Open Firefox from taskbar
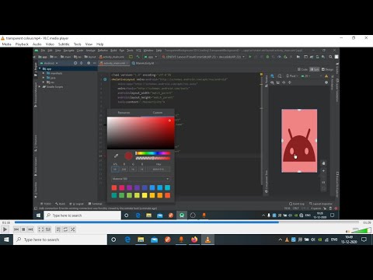Image resolution: width=373 pixels, height=280 pixels. (194, 240)
